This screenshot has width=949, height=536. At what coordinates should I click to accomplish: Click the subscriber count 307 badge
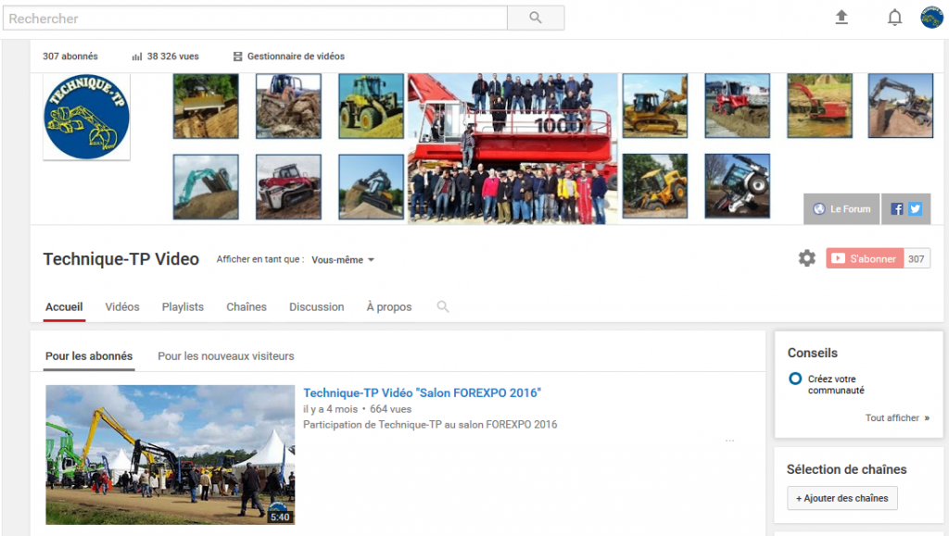[x=917, y=258]
